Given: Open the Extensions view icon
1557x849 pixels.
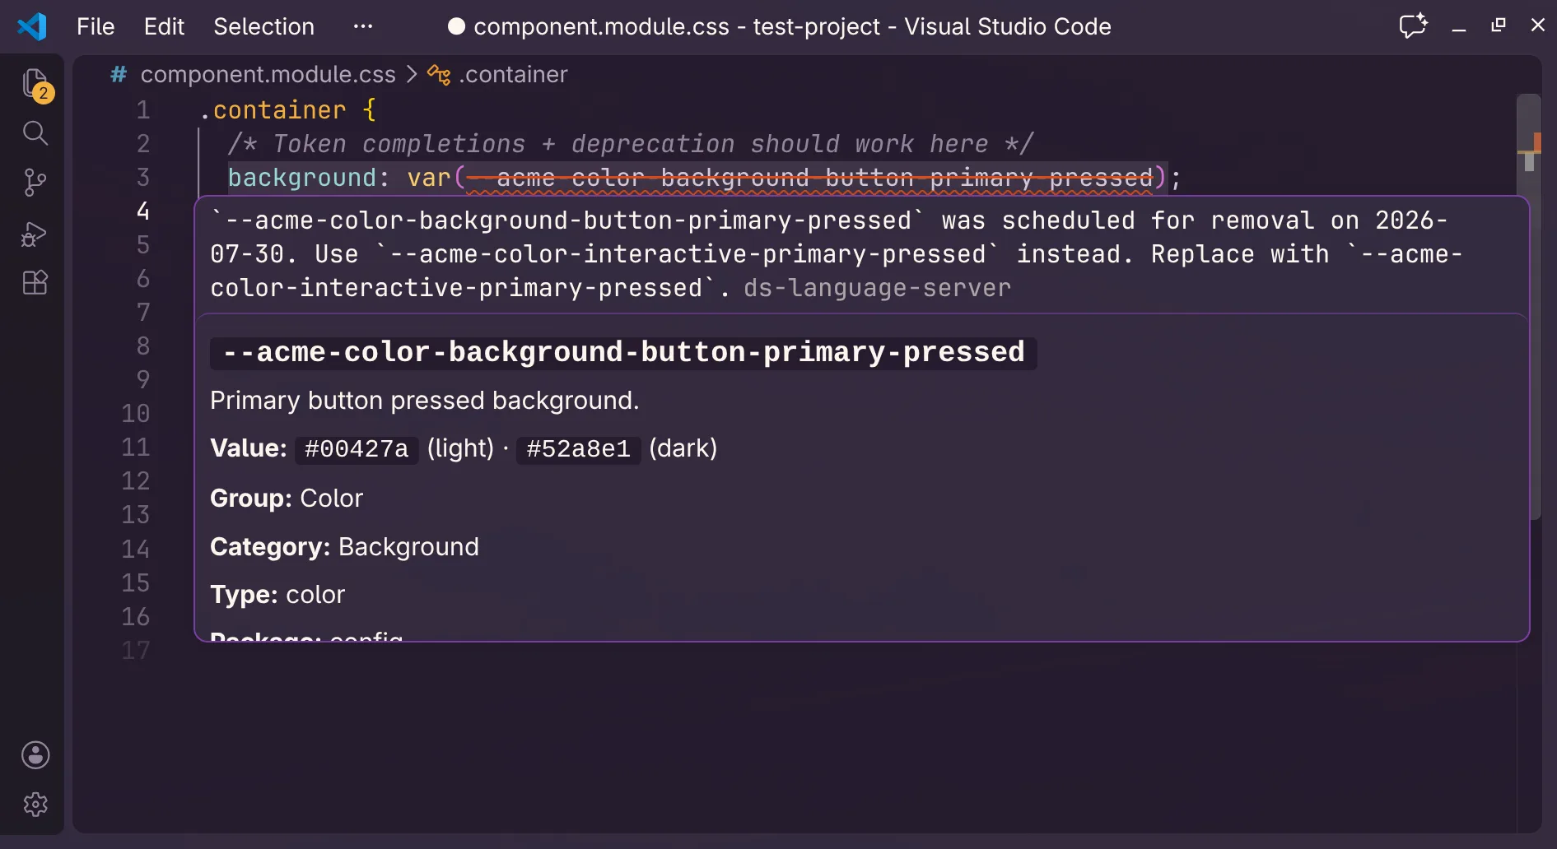Looking at the screenshot, I should [35, 283].
